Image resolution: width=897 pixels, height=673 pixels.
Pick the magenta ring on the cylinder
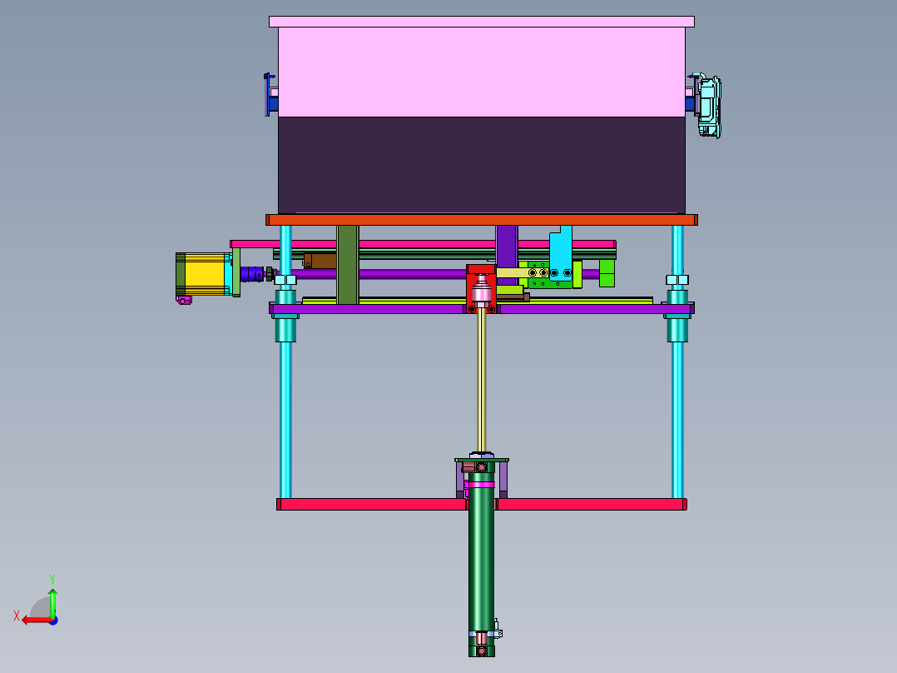(481, 485)
